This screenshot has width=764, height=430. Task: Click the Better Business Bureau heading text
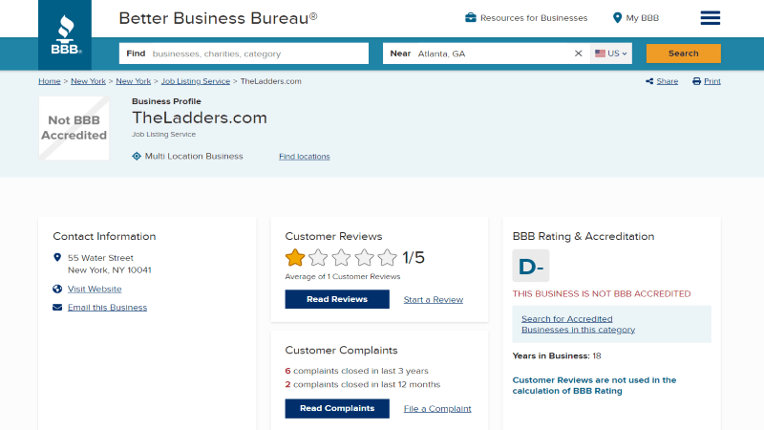(x=218, y=18)
